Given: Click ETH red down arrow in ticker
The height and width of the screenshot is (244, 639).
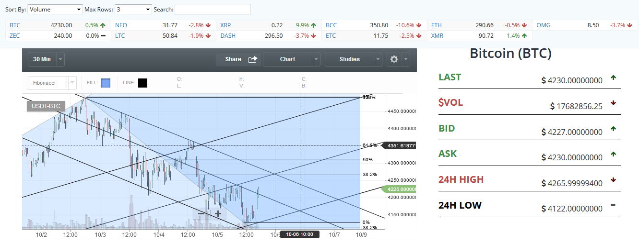Looking at the screenshot, I should pyautogui.click(x=524, y=25).
